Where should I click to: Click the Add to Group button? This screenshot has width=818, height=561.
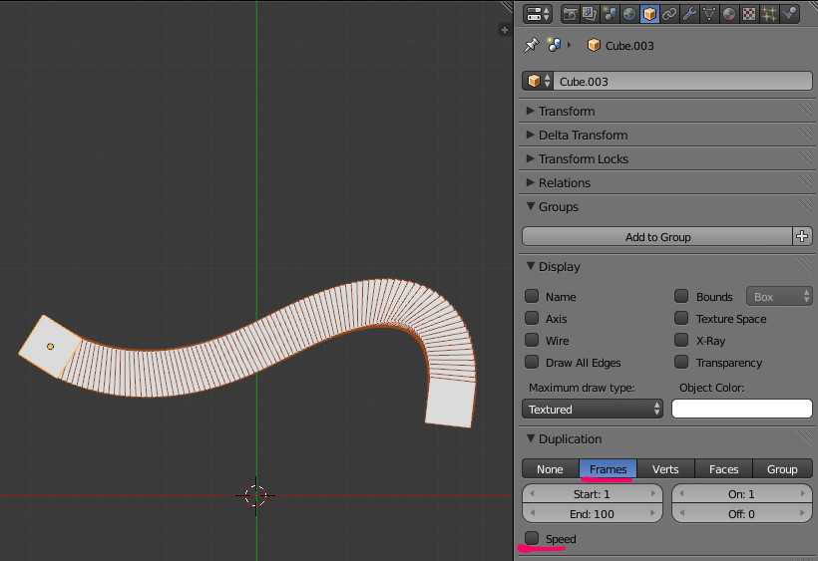coord(657,237)
